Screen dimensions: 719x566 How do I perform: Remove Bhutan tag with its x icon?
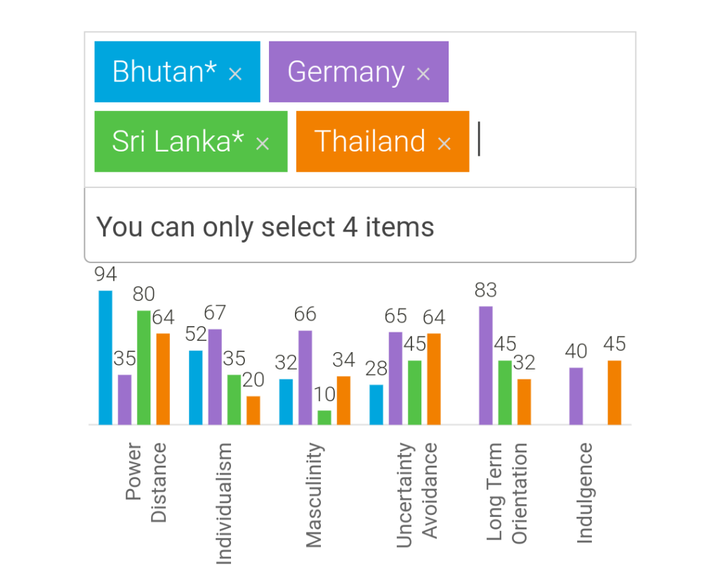pyautogui.click(x=235, y=74)
